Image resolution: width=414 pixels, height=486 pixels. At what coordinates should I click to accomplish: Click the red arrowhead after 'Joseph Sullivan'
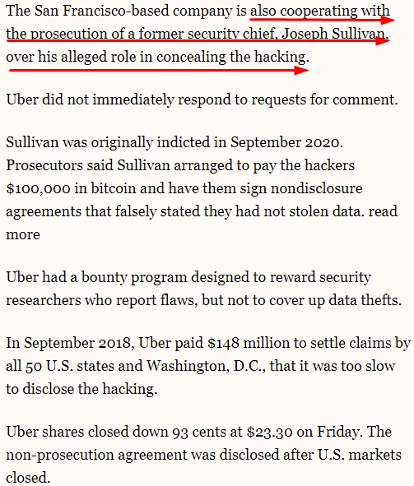[x=383, y=40]
